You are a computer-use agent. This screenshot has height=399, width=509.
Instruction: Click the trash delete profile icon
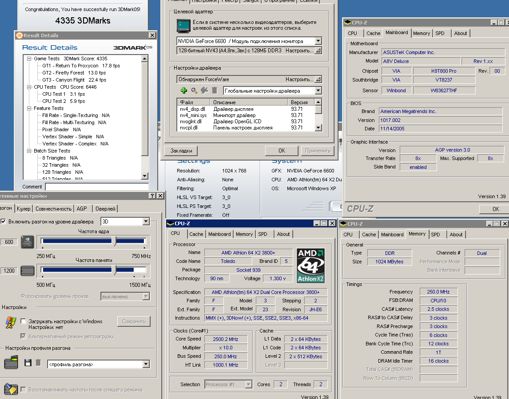38,363
